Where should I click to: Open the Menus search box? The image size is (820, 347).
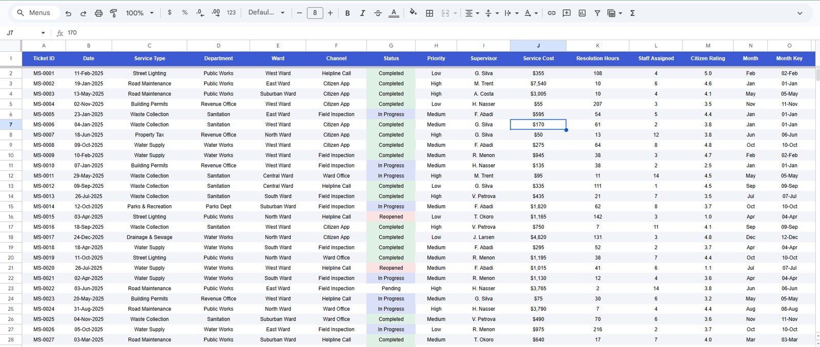(35, 13)
